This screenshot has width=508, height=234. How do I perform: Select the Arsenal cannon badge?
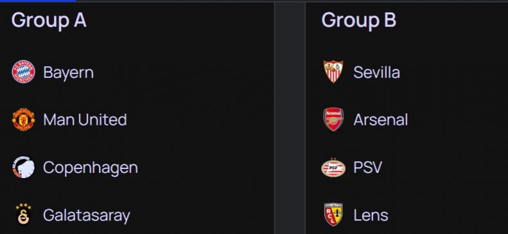(x=333, y=120)
